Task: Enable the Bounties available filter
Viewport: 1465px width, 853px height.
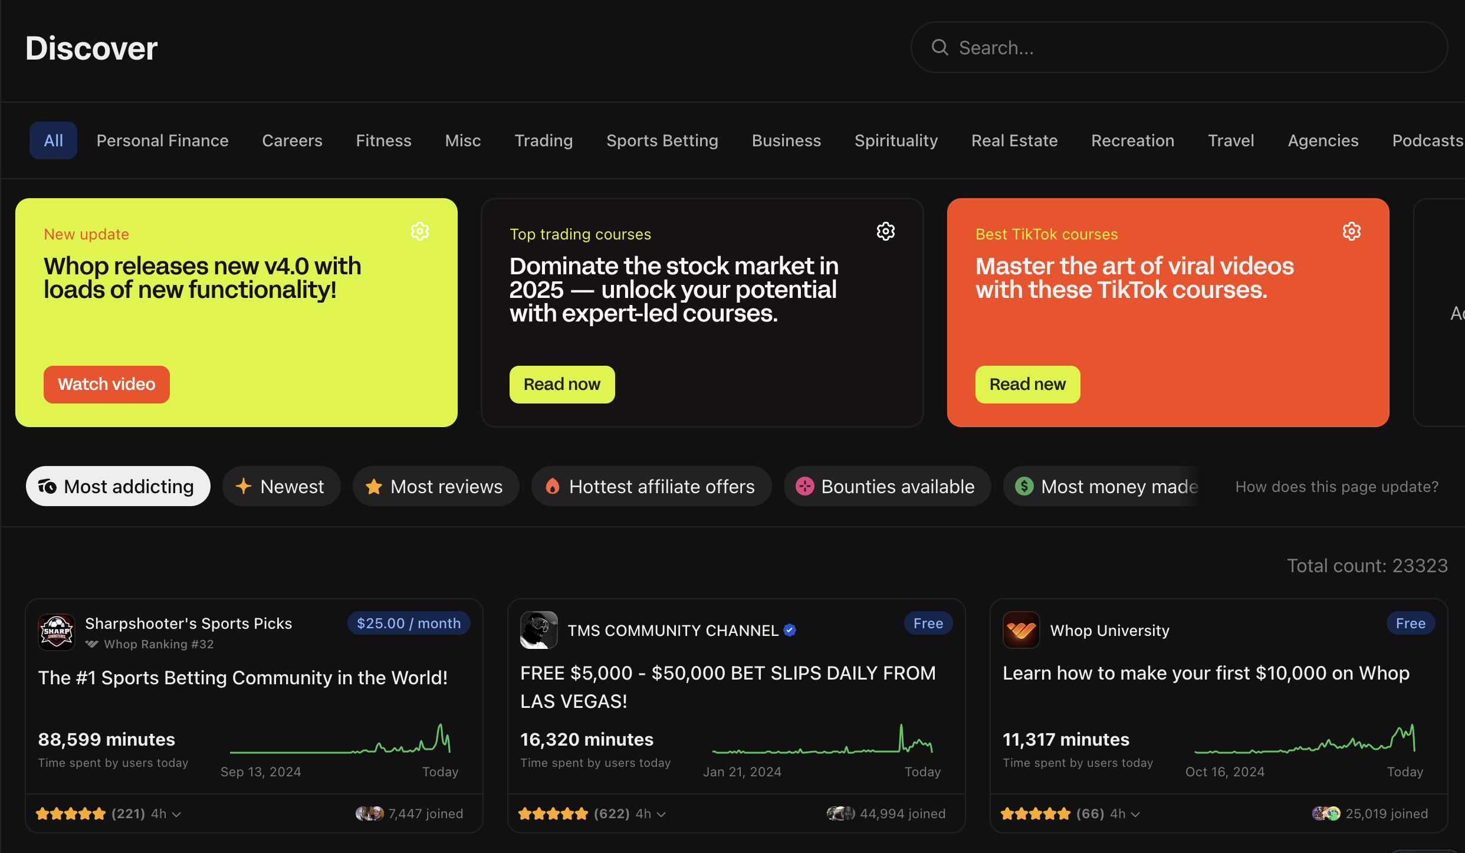Action: [886, 486]
